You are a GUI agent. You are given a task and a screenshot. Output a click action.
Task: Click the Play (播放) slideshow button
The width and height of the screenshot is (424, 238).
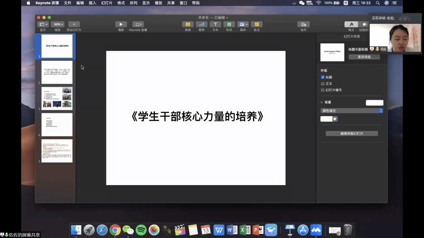[121, 24]
